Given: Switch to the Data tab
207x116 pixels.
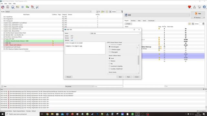Looking at the screenshot, I should pyautogui.click(x=139, y=21).
